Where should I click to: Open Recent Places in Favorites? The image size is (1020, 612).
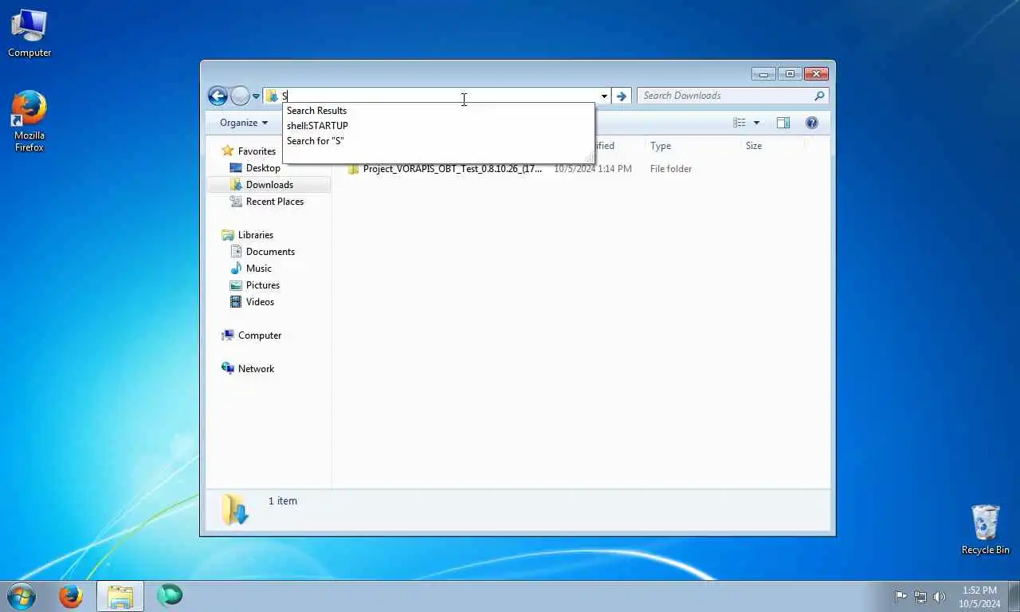point(275,202)
